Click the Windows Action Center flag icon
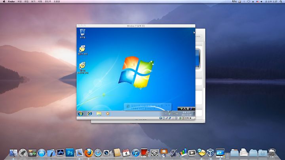 169,113
